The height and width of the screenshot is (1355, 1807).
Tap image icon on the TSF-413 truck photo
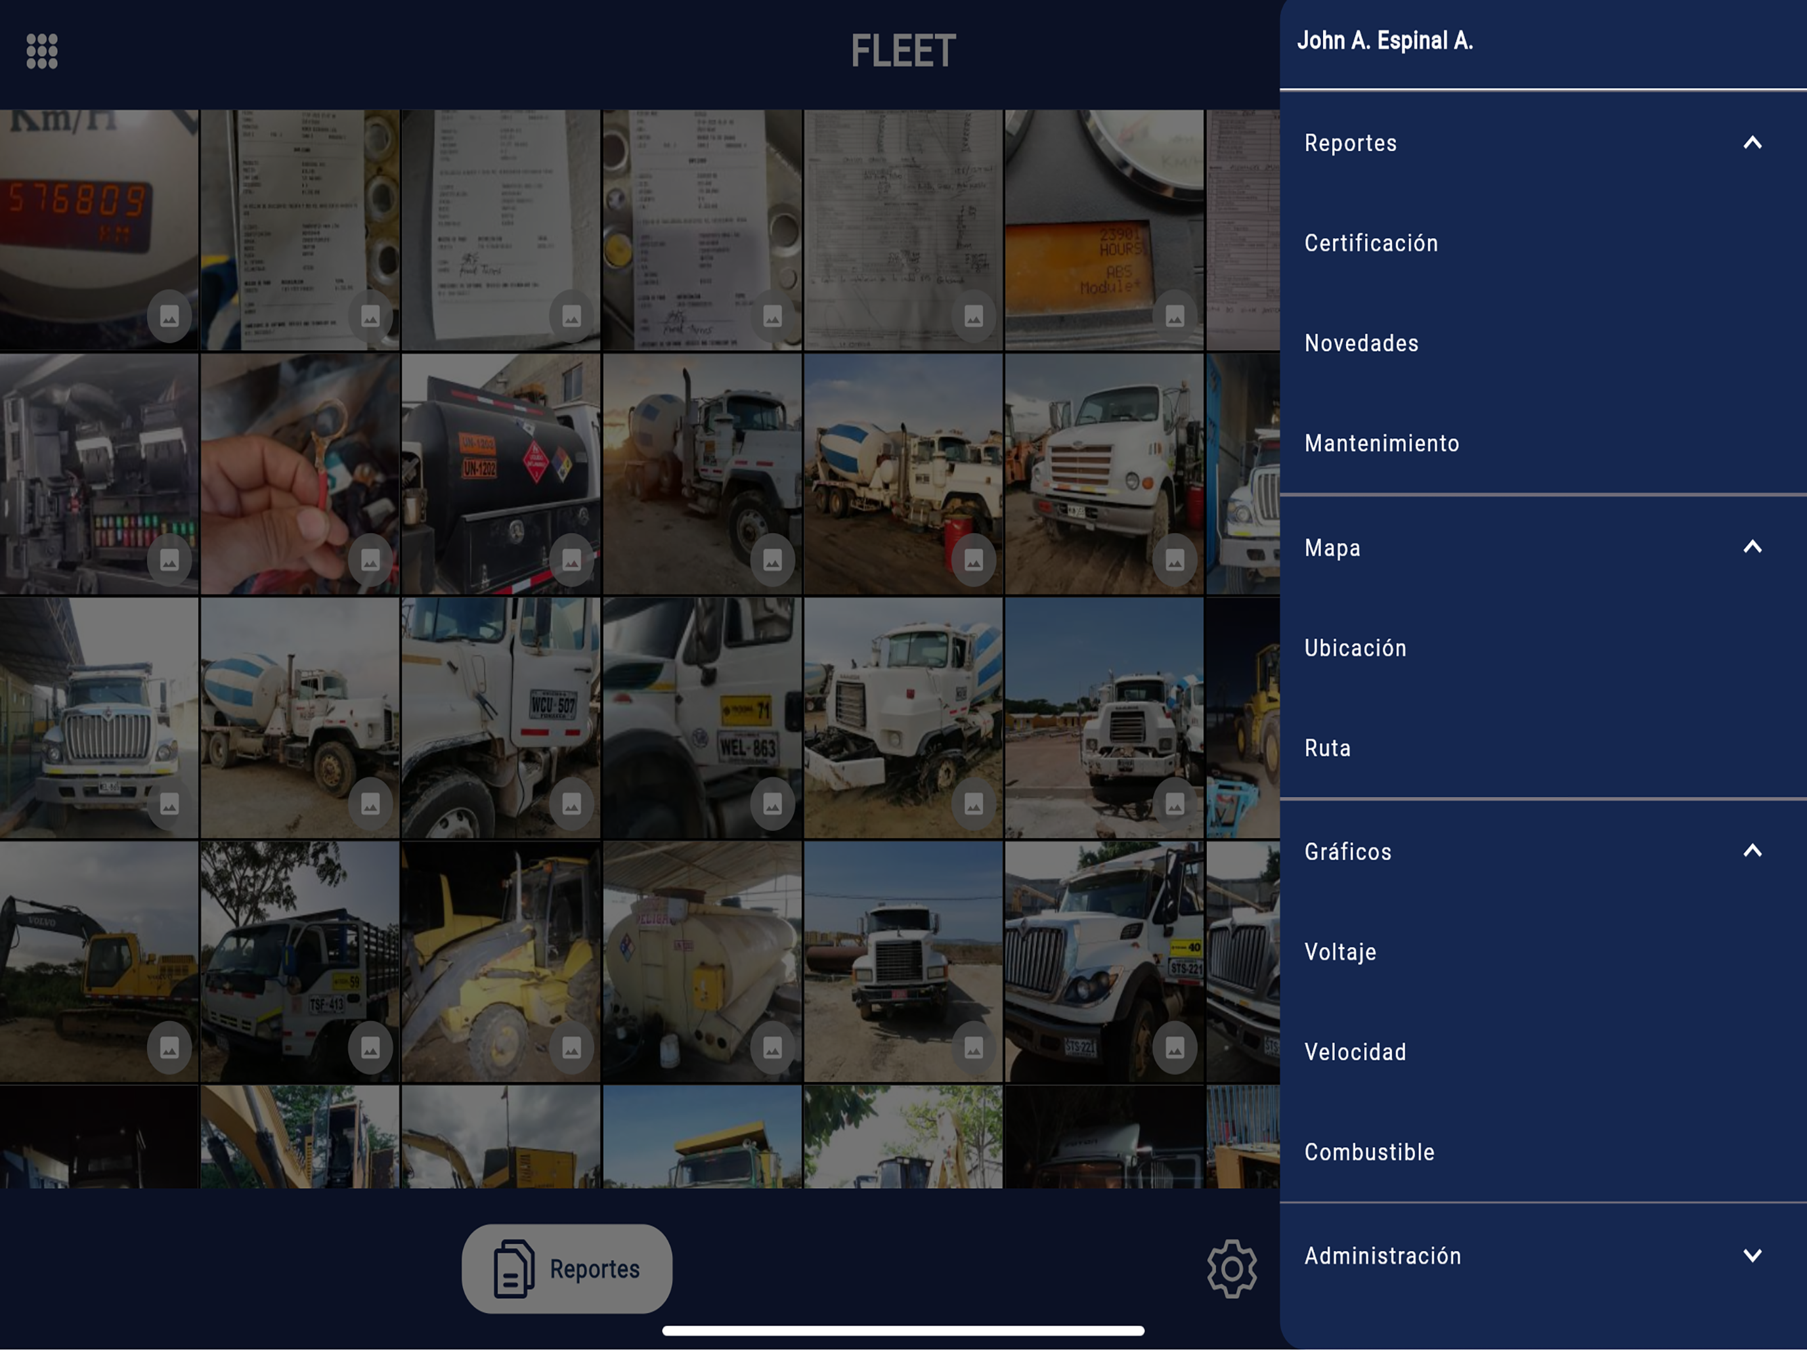(x=370, y=1047)
